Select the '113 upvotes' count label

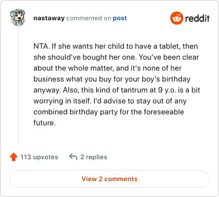pos(39,157)
